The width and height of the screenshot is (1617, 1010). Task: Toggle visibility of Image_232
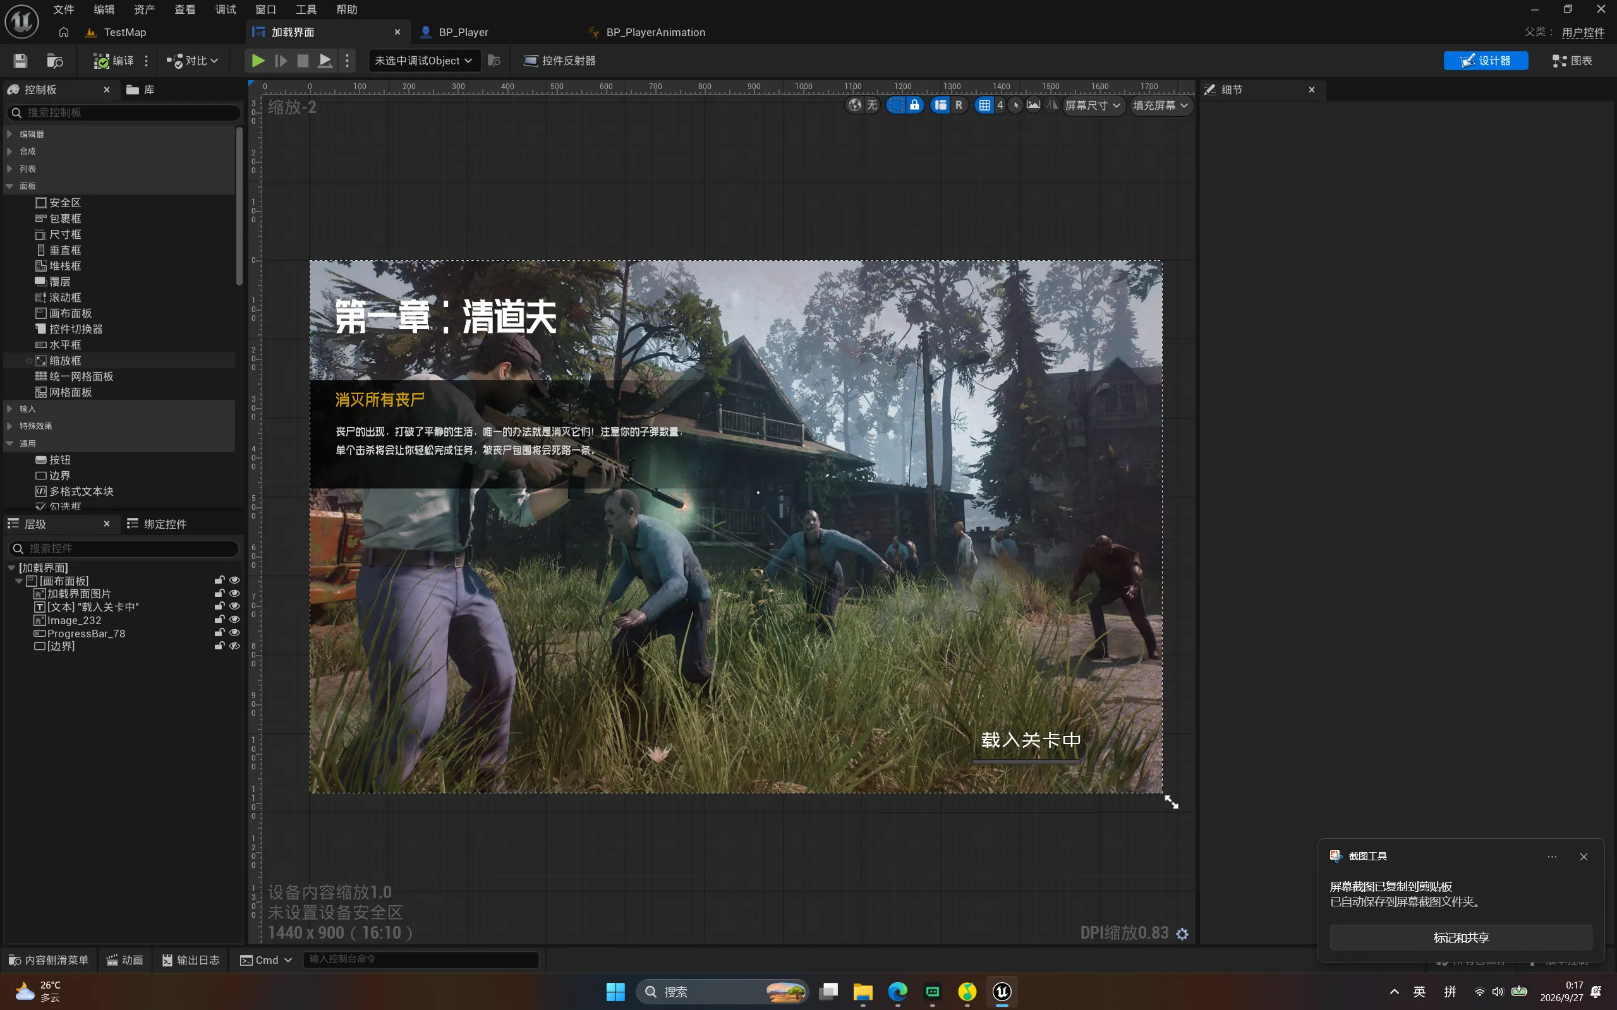(x=234, y=619)
